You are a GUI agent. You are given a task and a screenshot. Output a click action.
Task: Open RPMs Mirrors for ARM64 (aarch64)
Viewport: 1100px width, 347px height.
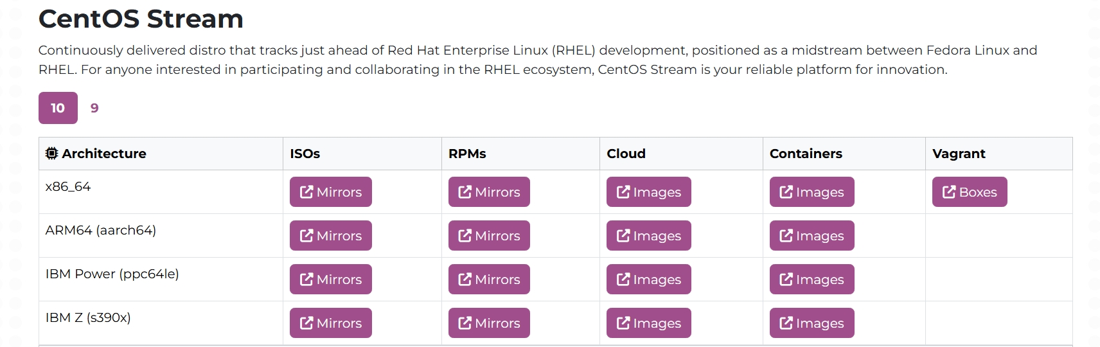click(x=489, y=236)
